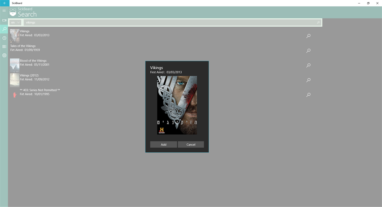This screenshot has width=382, height=207.
Task: Click magnifier icon for Tales of the Vikings
Action: tap(308, 51)
